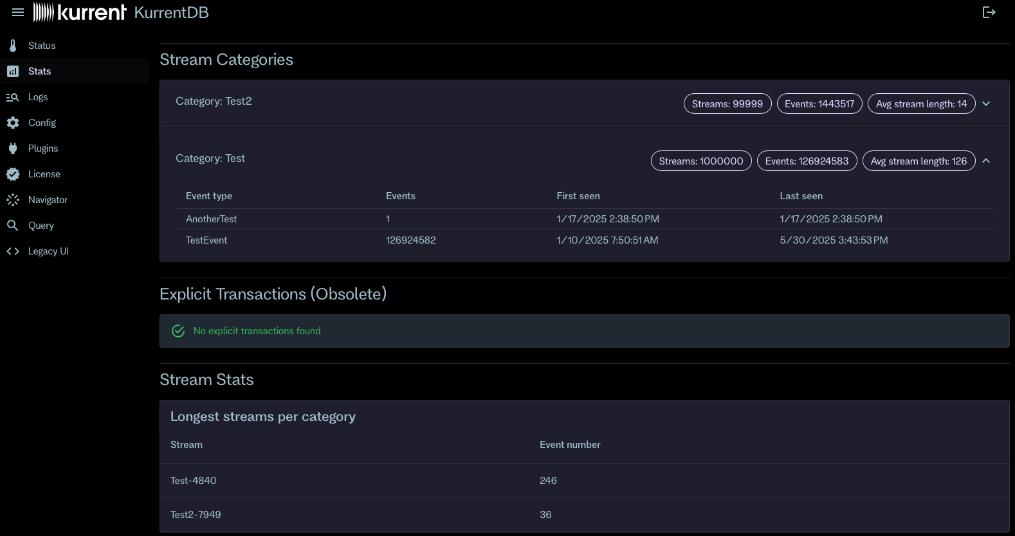This screenshot has width=1015, height=536.
Task: Select the Test-4840 stream row
Action: click(x=194, y=481)
